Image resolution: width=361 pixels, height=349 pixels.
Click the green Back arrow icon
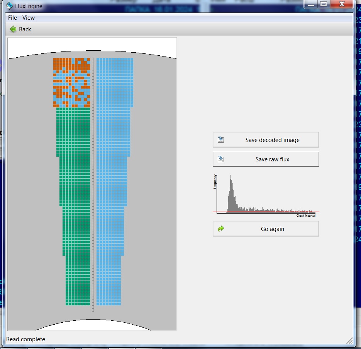click(13, 29)
